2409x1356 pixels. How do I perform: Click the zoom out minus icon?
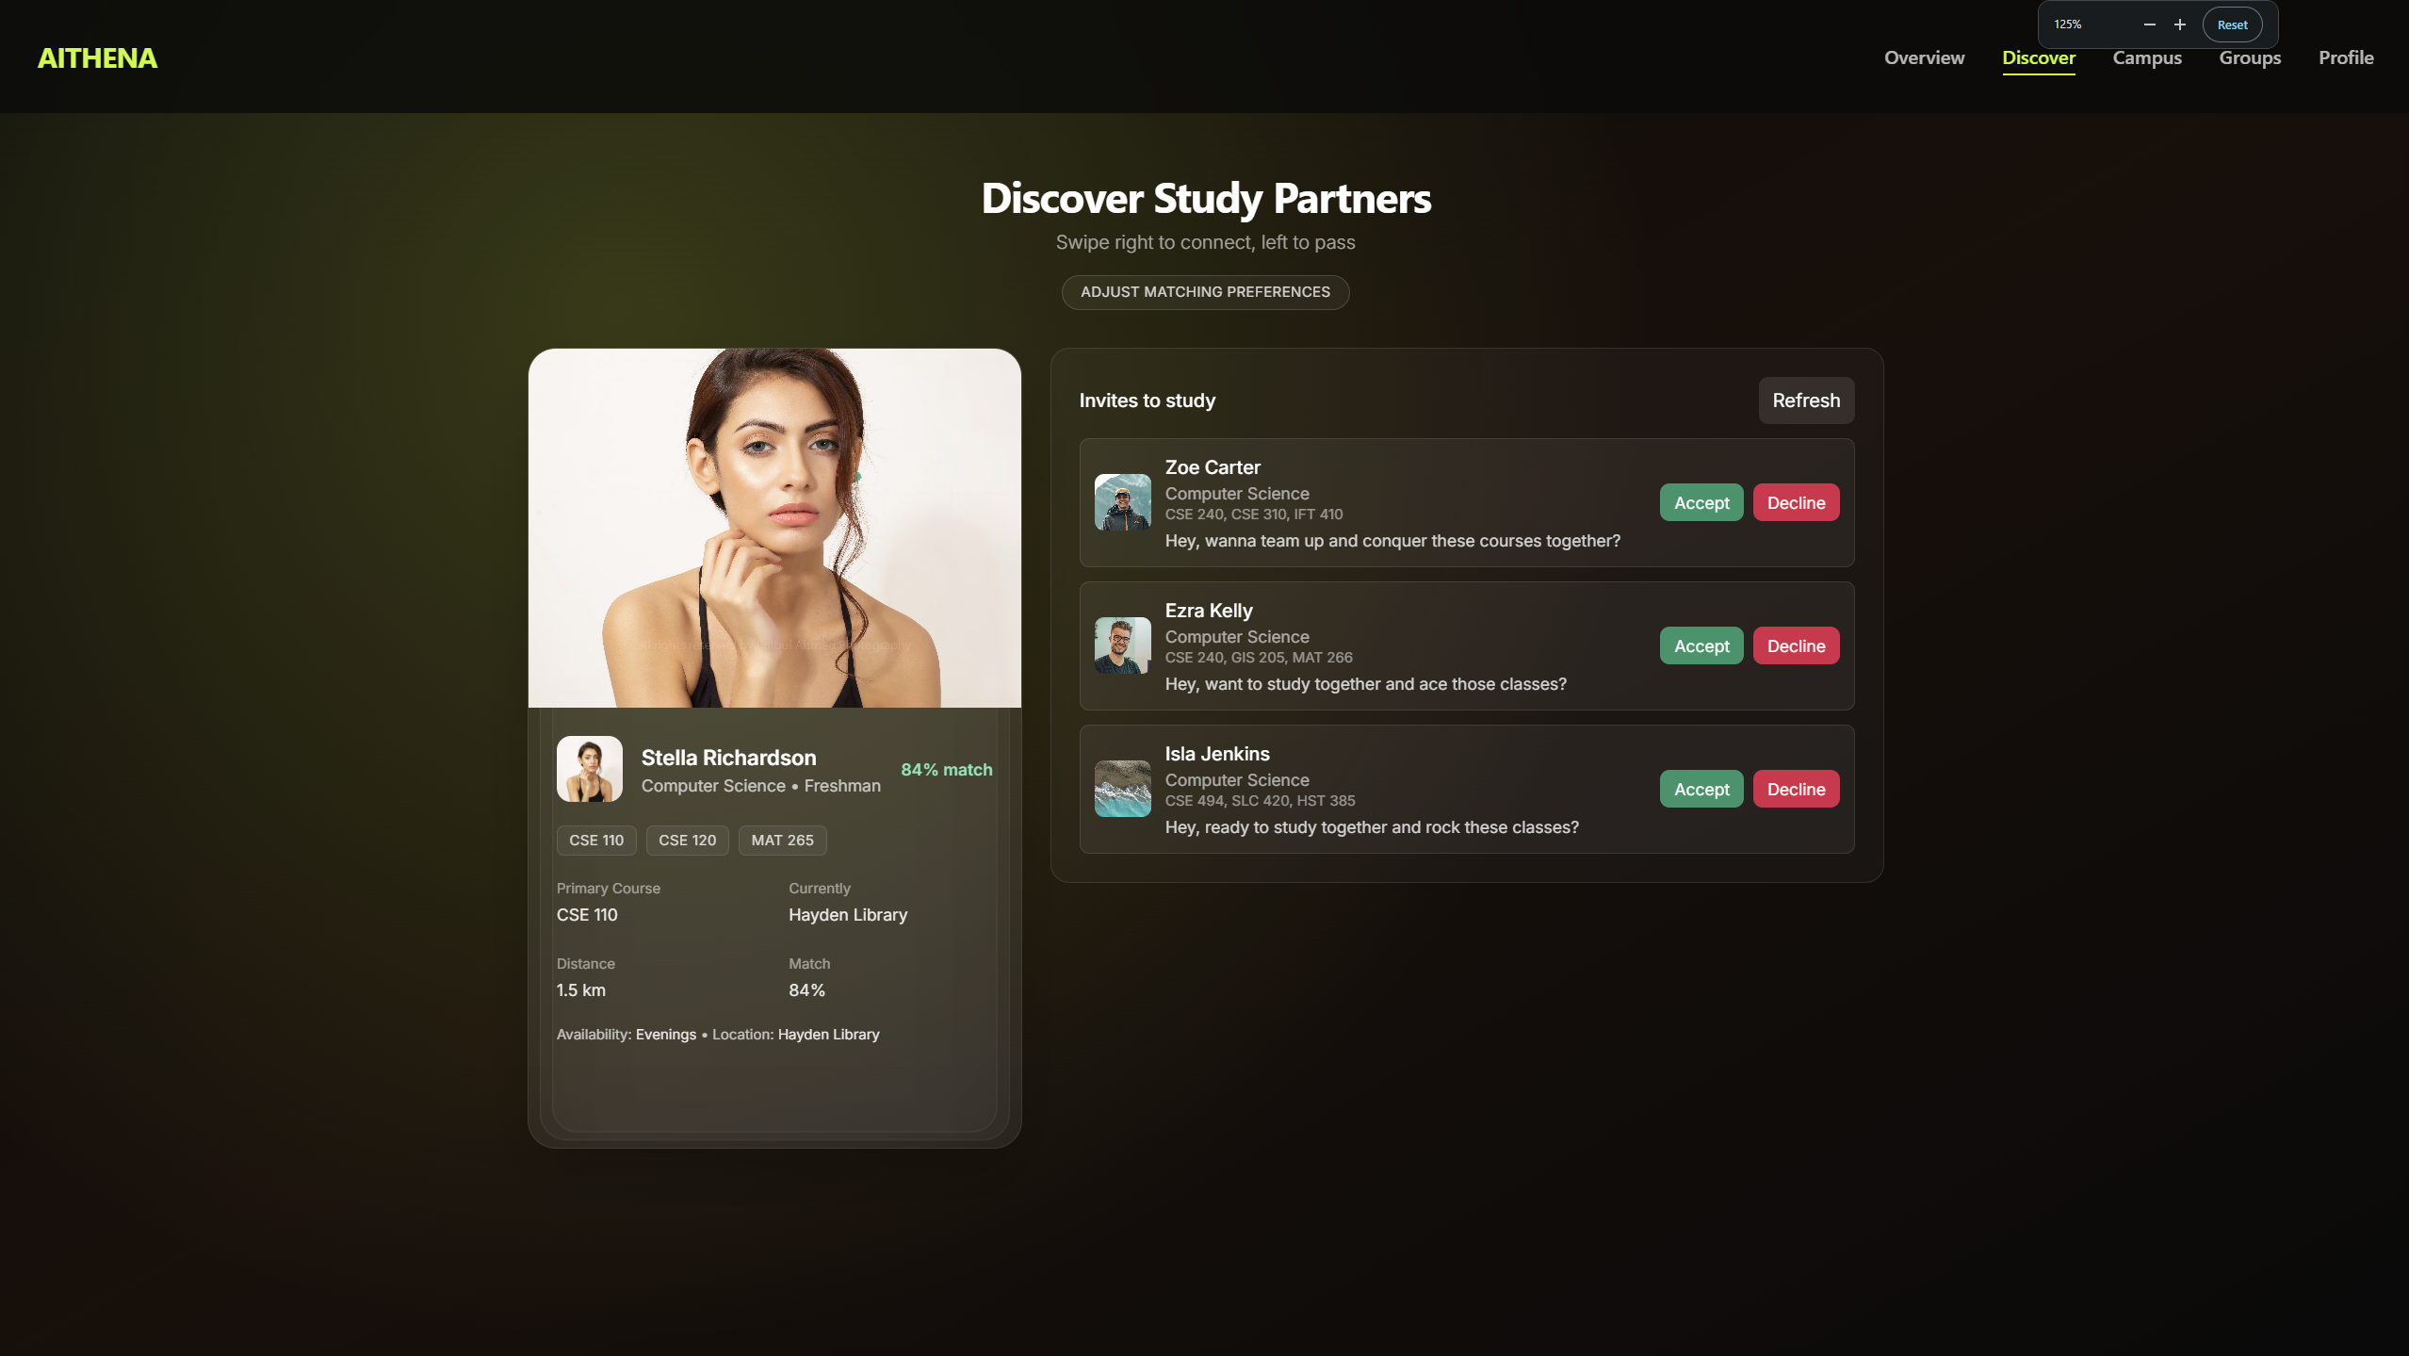point(2149,25)
